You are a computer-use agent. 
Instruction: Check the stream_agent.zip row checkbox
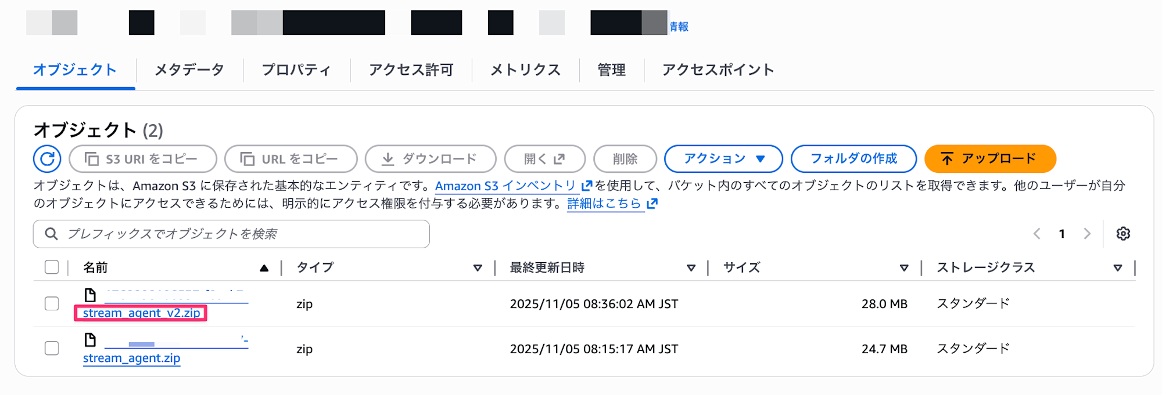[x=52, y=349]
